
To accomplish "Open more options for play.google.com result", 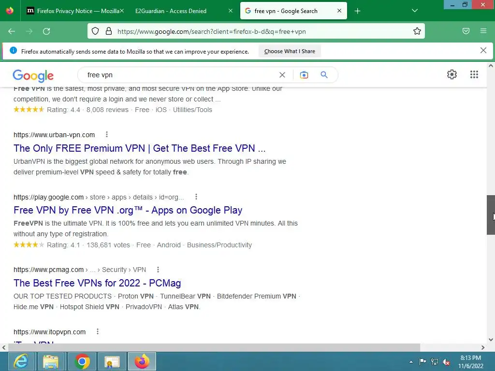I will 196,197.
